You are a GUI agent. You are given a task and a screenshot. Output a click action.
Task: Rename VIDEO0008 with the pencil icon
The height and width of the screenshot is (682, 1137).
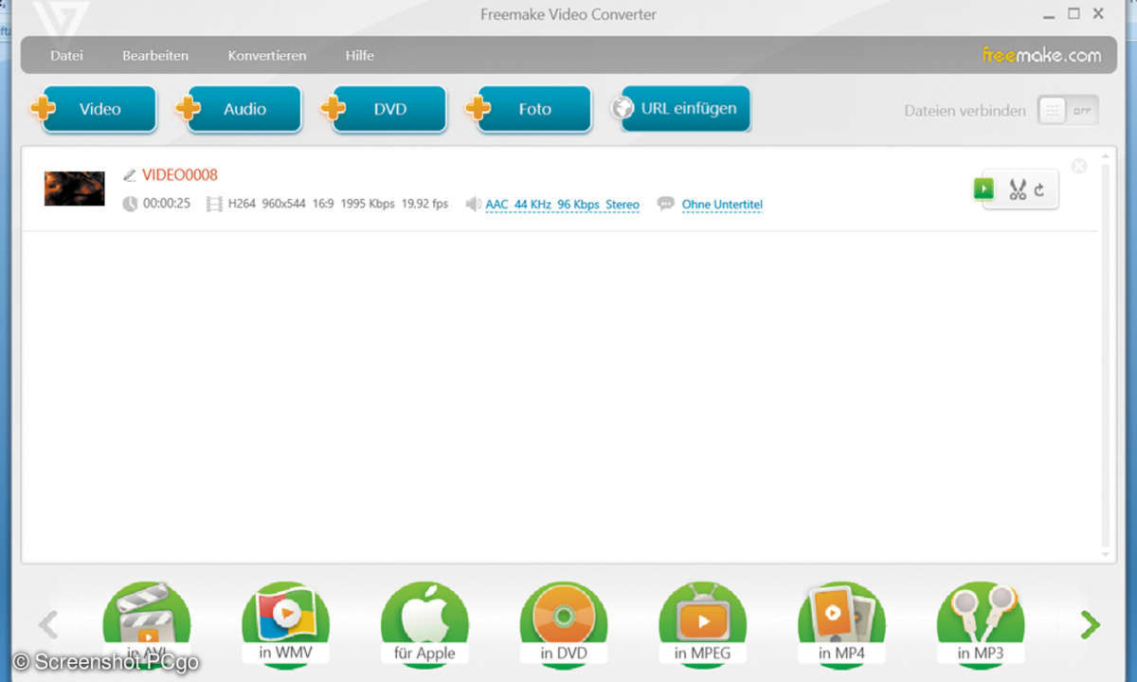tap(130, 175)
